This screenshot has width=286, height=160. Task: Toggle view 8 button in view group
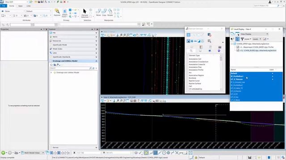coord(68,153)
